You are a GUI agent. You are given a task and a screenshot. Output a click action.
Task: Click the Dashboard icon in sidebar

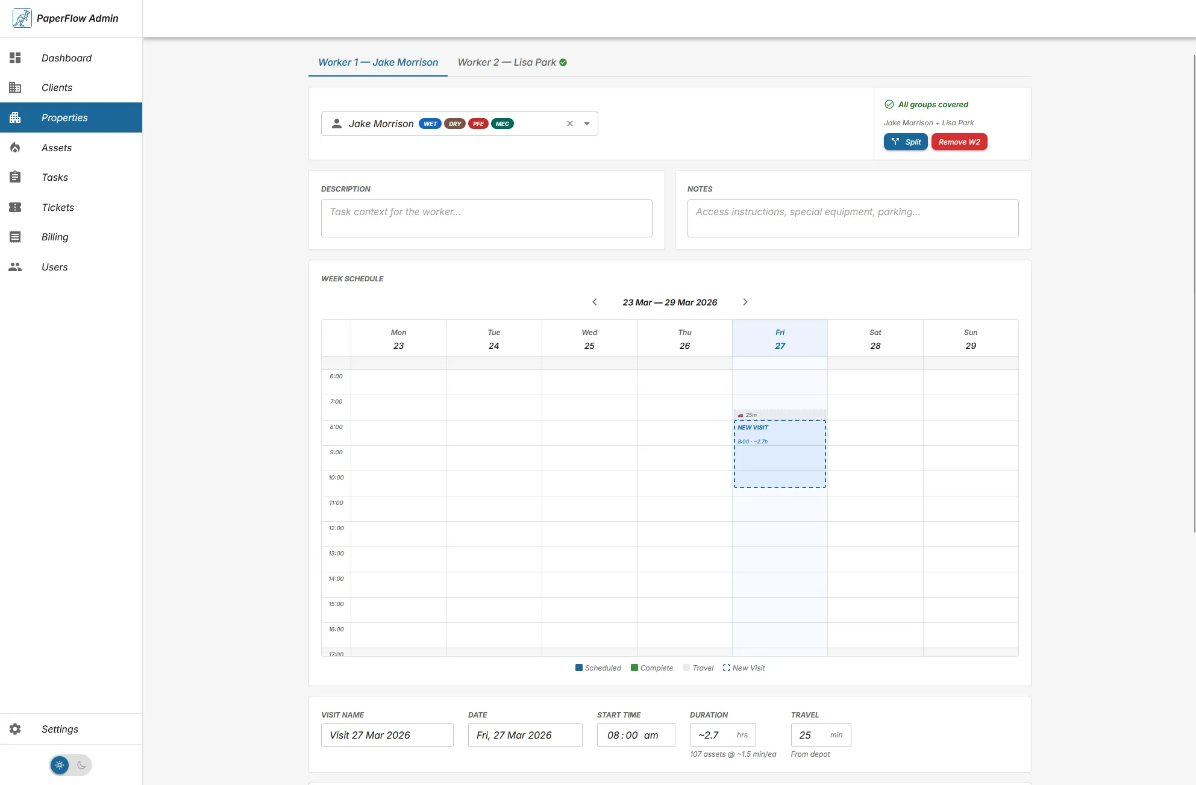15,58
